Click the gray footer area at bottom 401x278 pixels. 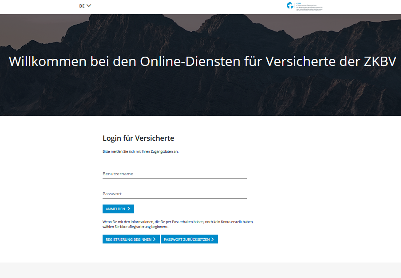pos(200,270)
